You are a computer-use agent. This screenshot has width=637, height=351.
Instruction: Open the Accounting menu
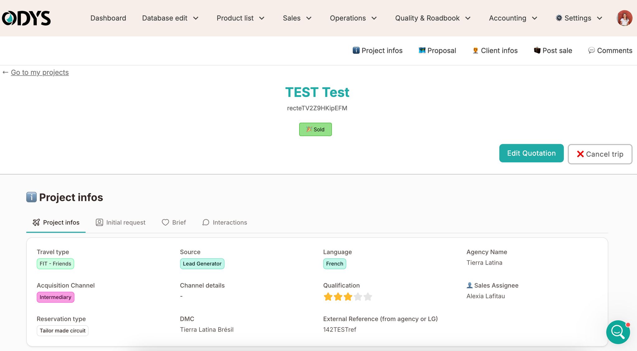pos(513,18)
